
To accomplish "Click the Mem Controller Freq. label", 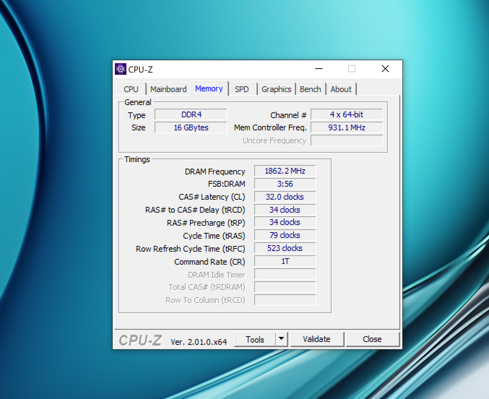I will click(x=271, y=127).
